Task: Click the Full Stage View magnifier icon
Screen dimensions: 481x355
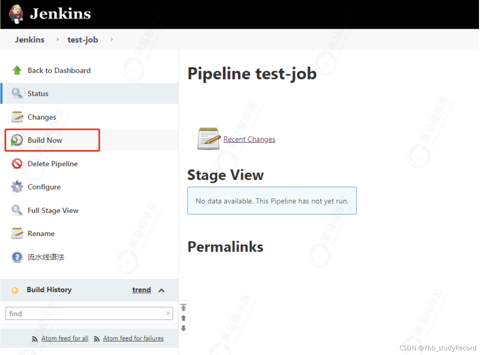Action: (x=17, y=210)
